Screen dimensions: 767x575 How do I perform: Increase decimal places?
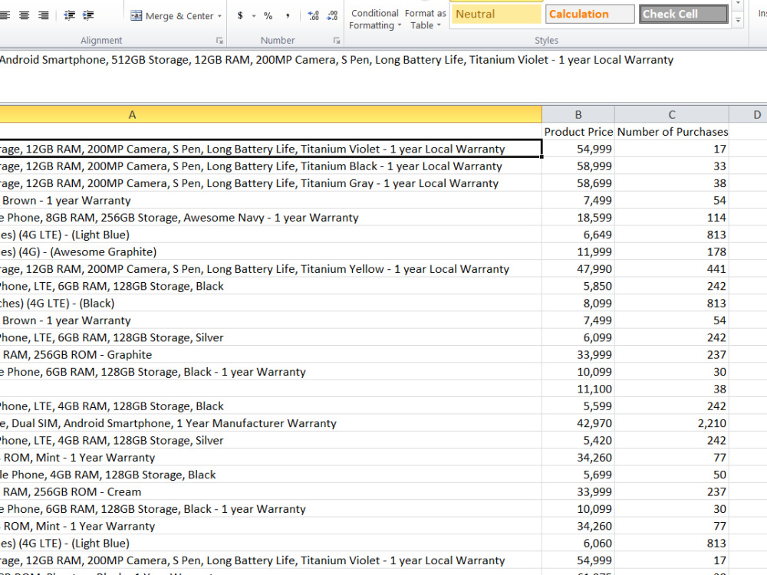click(x=314, y=15)
